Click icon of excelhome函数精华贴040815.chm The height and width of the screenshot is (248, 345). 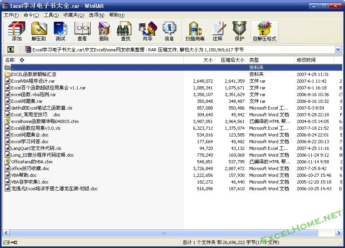[x=8, y=121]
